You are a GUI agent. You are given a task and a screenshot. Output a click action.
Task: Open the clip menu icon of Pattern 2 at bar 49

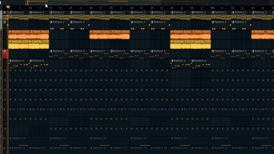pos(212,22)
